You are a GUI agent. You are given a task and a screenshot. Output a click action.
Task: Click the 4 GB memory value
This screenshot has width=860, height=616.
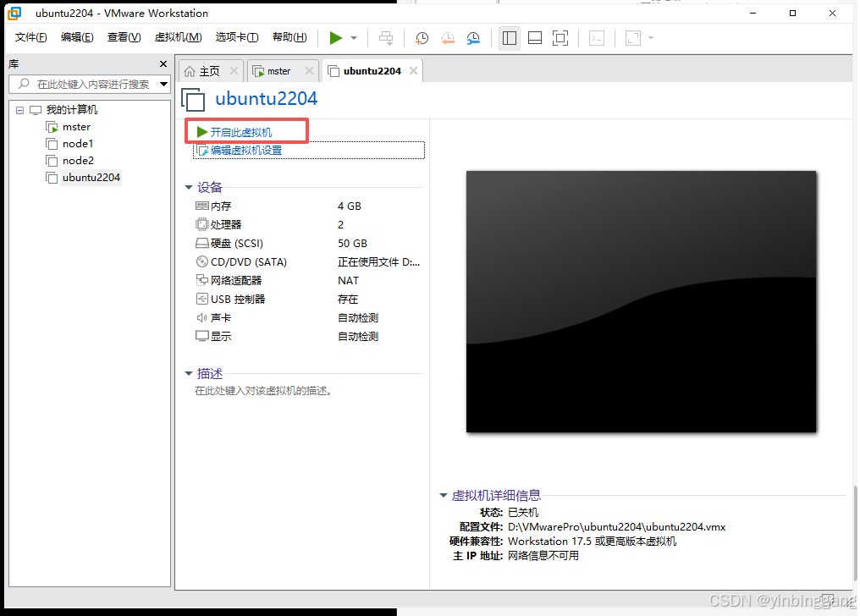click(350, 206)
